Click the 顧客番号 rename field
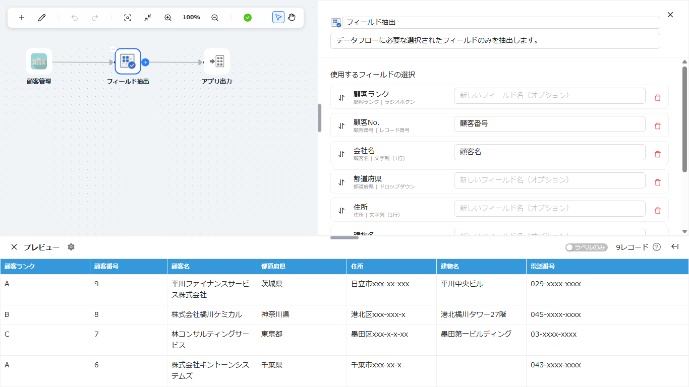689x387 pixels. coord(550,124)
